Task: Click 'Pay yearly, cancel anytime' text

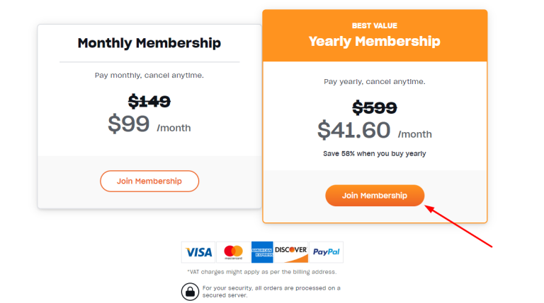Action: (x=375, y=82)
